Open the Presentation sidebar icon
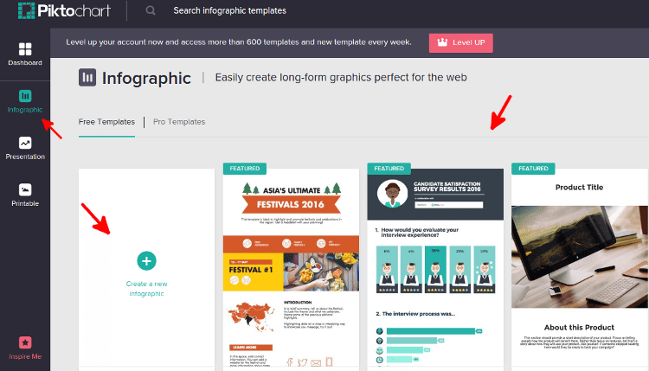Image resolution: width=649 pixels, height=371 pixels. pyautogui.click(x=25, y=143)
